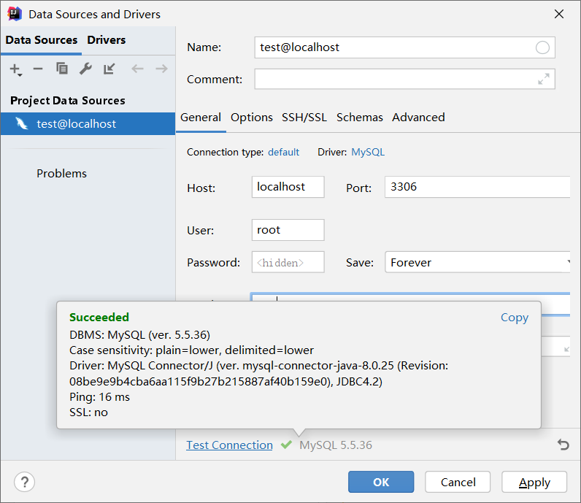Switch to the Drivers tab
581x503 pixels.
107,40
